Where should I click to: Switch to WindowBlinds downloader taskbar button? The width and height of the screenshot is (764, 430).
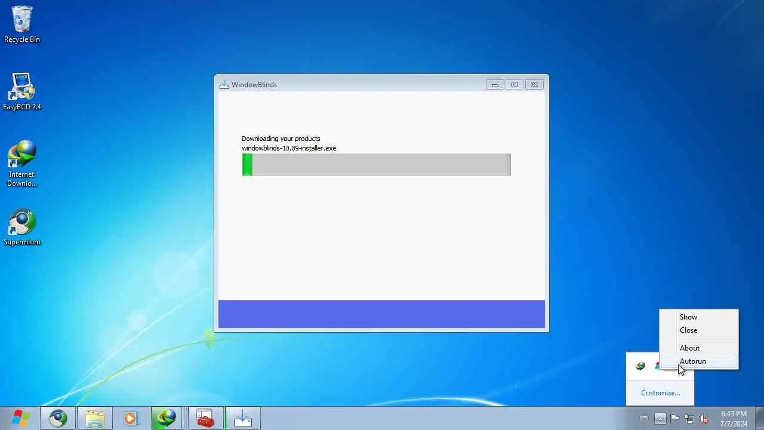pyautogui.click(x=242, y=418)
